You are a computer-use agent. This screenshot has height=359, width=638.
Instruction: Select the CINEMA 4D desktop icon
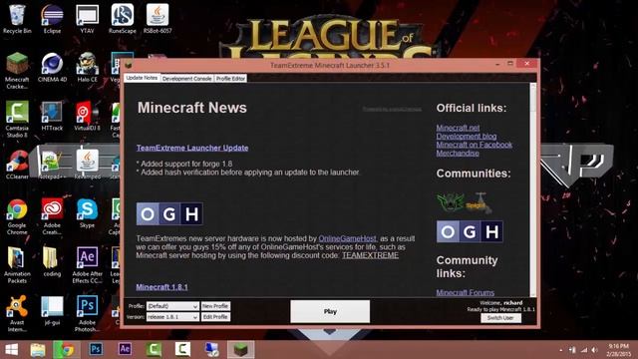click(52, 68)
